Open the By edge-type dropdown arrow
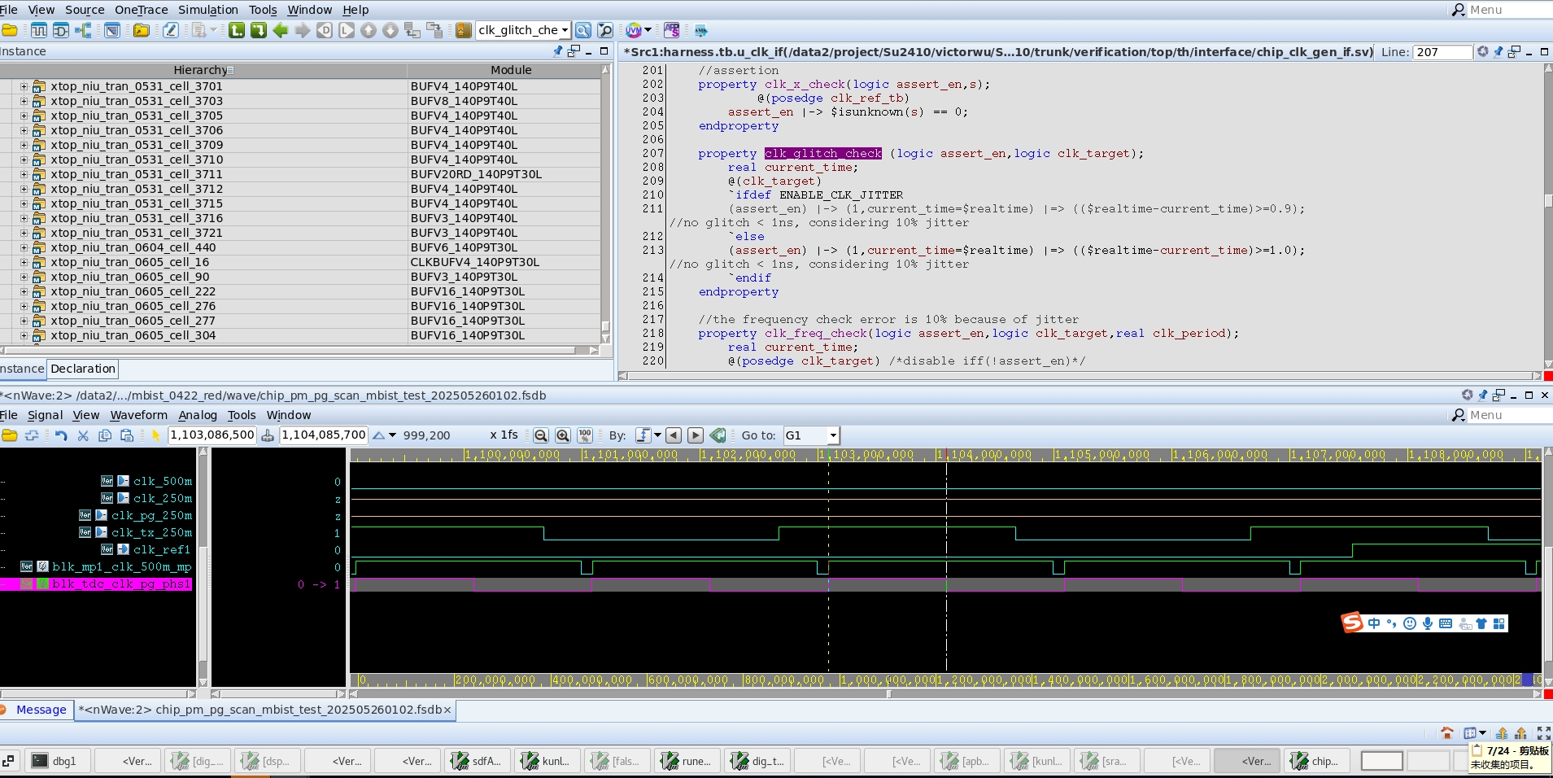 pos(657,435)
